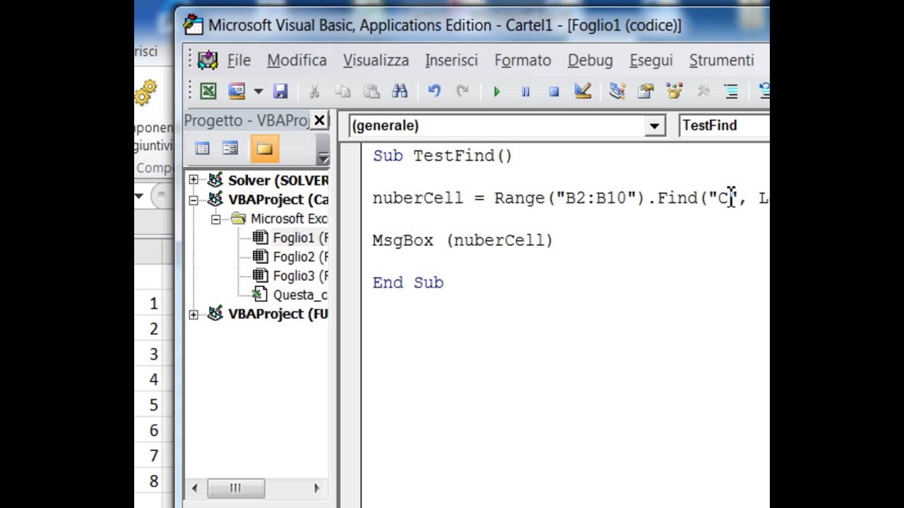The width and height of the screenshot is (904, 508).
Task: Click the toolbar icon right of Toolbox
Action: [731, 91]
